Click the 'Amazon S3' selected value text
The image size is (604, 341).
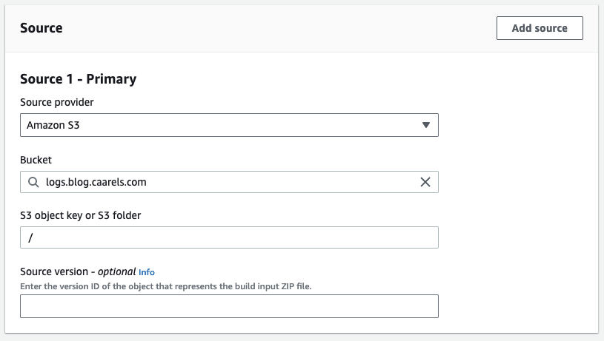(x=53, y=126)
